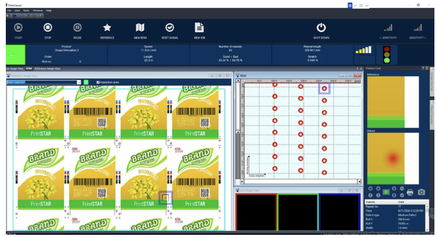437x238 pixels.
Task: Open the File menu
Action: (9, 10)
